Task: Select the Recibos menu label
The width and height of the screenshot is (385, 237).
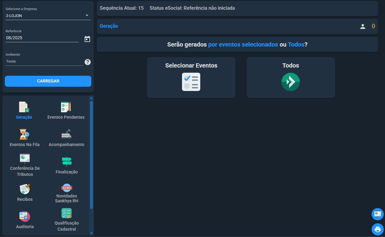Action: coord(25,199)
